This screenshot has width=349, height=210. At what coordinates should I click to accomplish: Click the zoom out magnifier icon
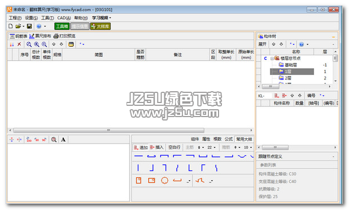pyautogui.click(x=44, y=44)
